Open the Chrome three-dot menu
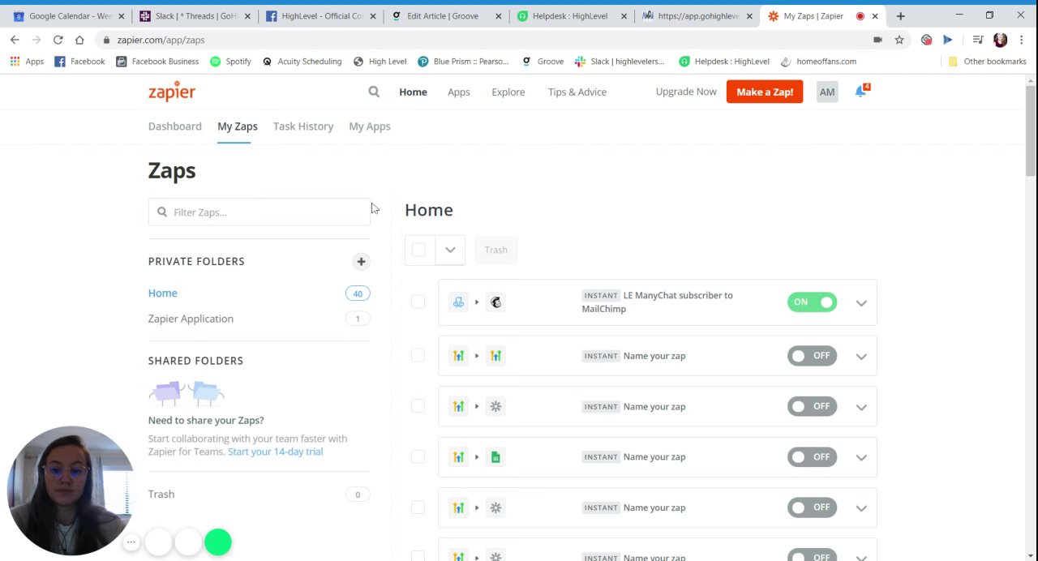Viewport: 1038px width, 561px height. coord(1021,40)
